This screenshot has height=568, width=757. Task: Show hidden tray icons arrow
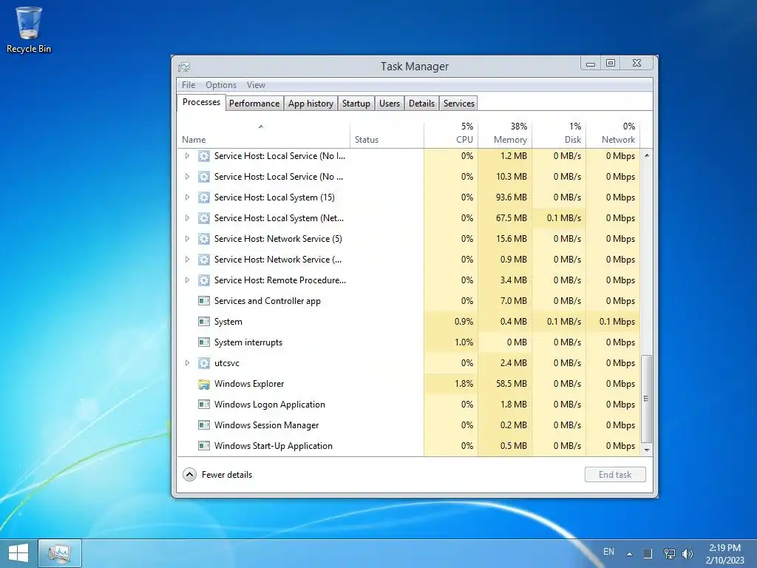tap(629, 554)
